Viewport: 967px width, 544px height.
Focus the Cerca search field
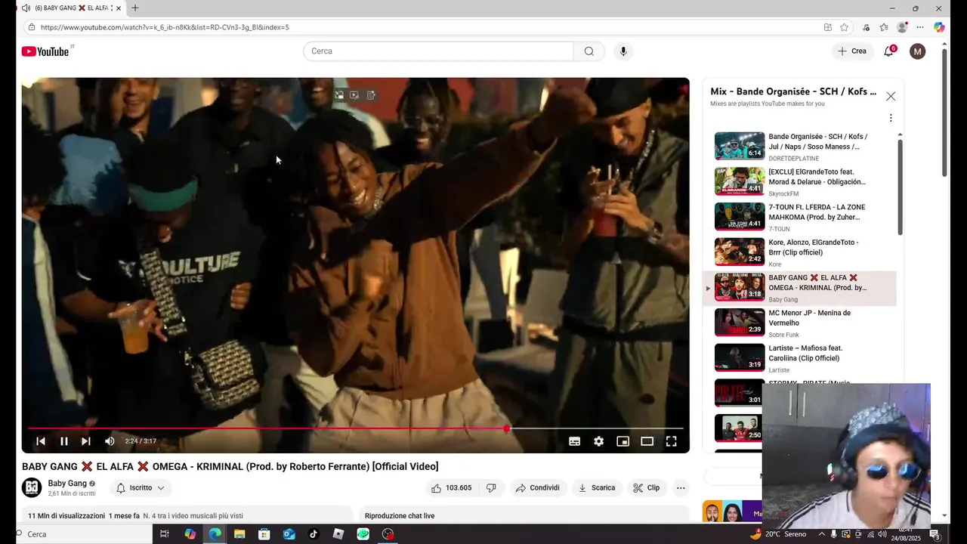(x=438, y=51)
